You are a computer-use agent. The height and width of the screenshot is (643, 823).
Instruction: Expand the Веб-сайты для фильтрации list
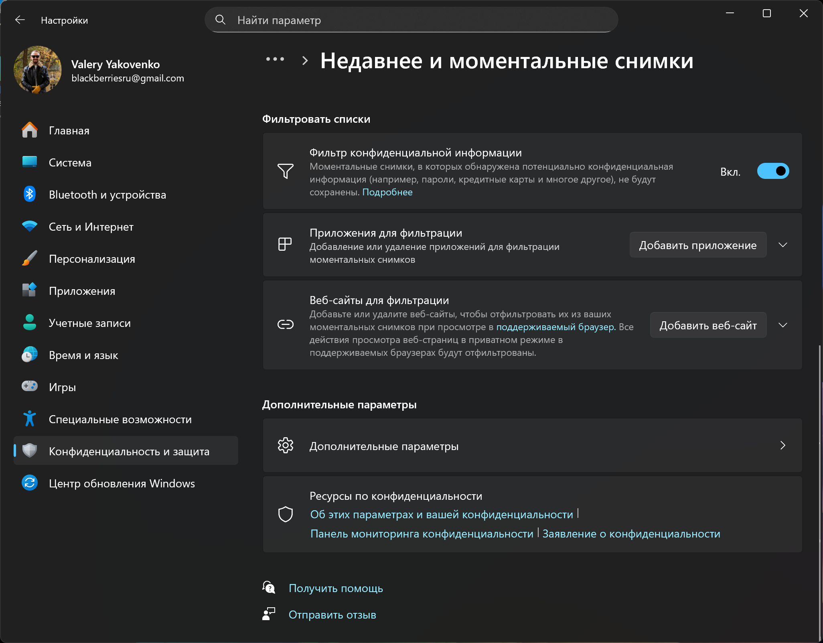click(x=782, y=325)
